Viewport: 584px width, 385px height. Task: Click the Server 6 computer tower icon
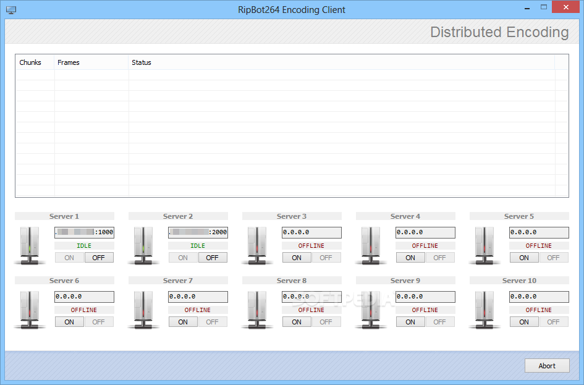(30, 310)
